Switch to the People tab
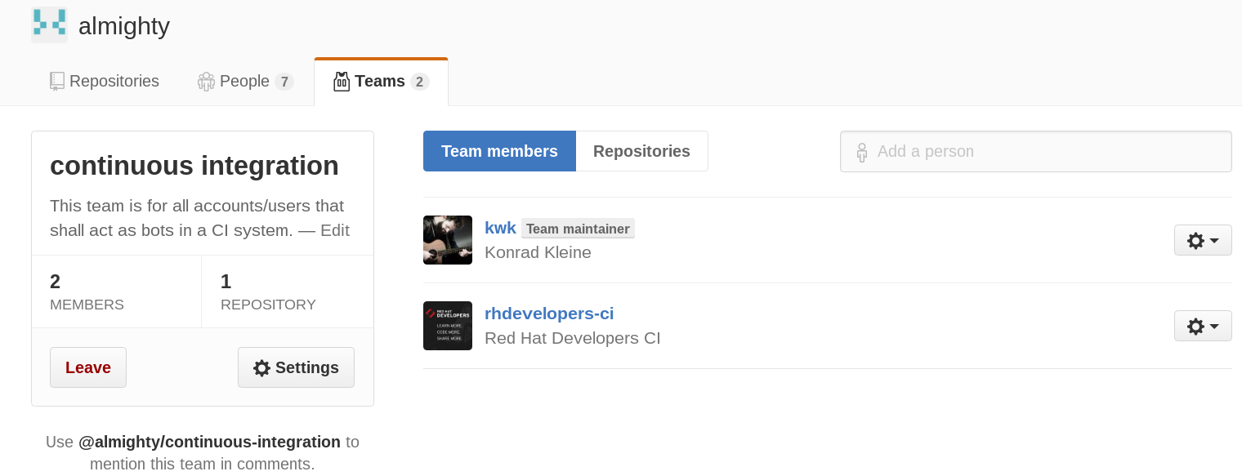 [245, 82]
